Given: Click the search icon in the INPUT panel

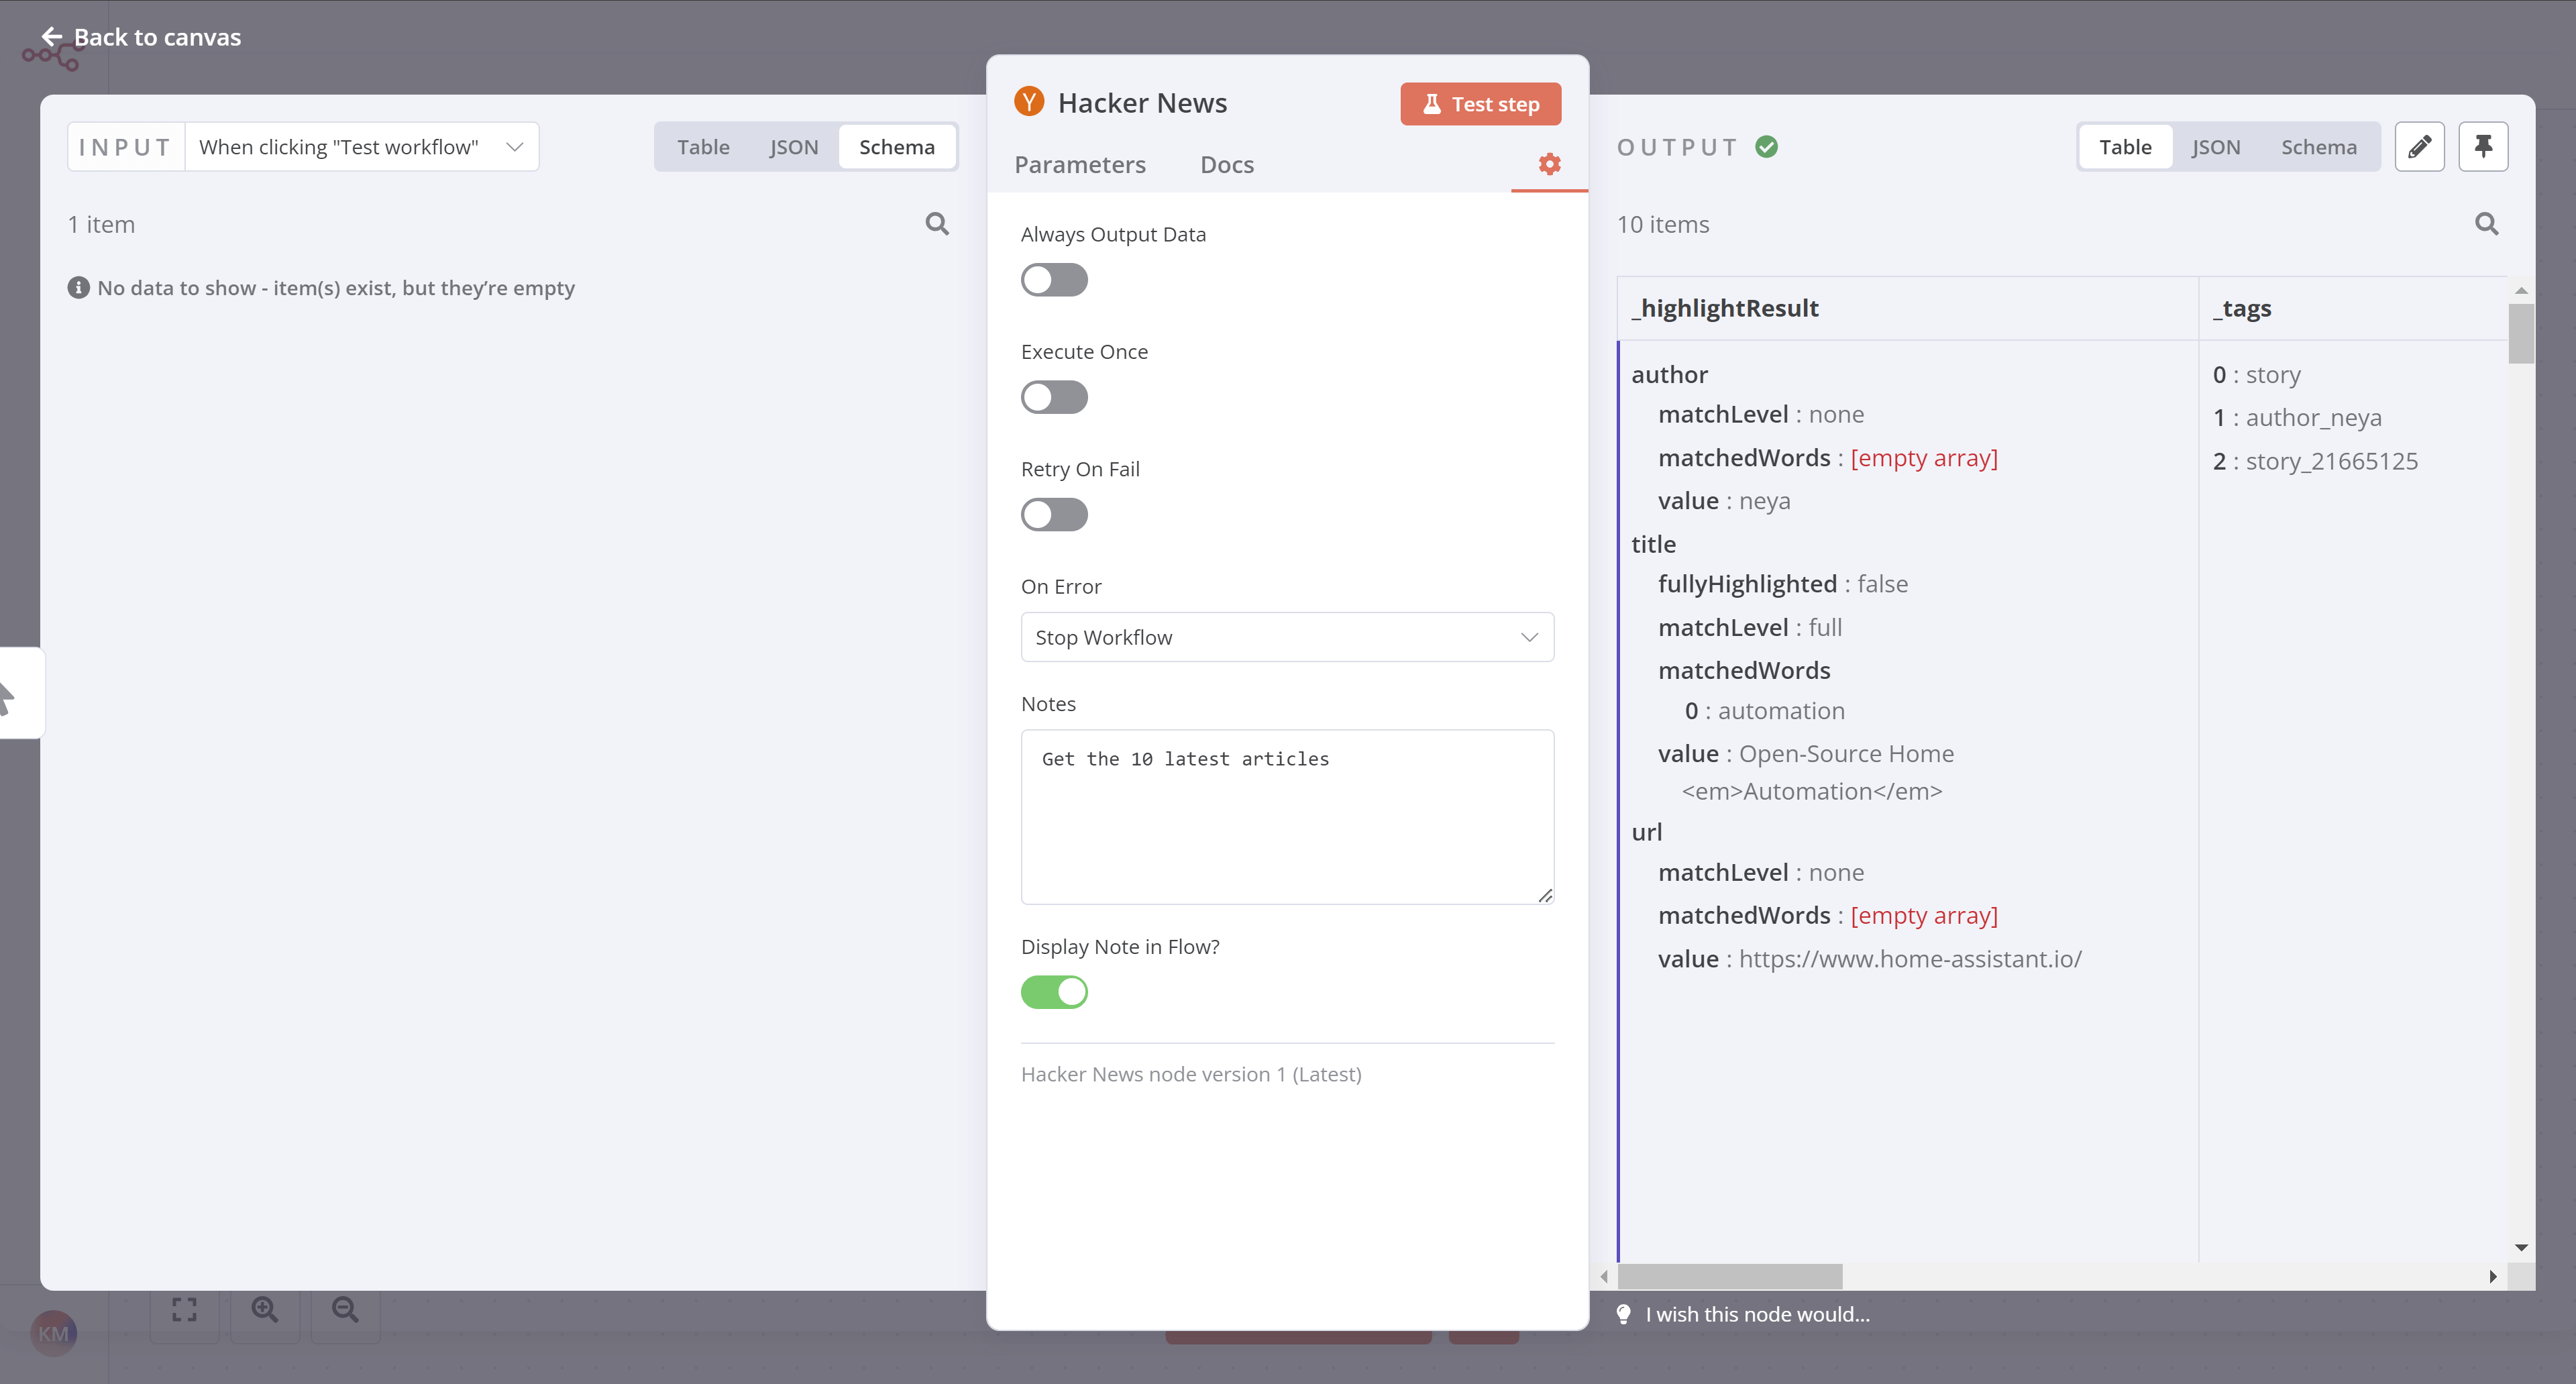Looking at the screenshot, I should click(x=937, y=223).
